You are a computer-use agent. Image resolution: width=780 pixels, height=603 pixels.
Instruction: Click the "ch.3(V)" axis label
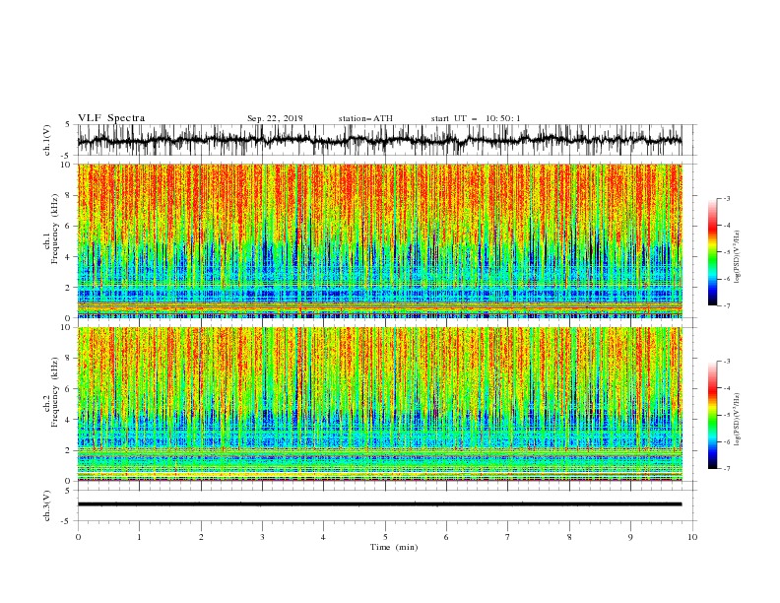coord(47,505)
